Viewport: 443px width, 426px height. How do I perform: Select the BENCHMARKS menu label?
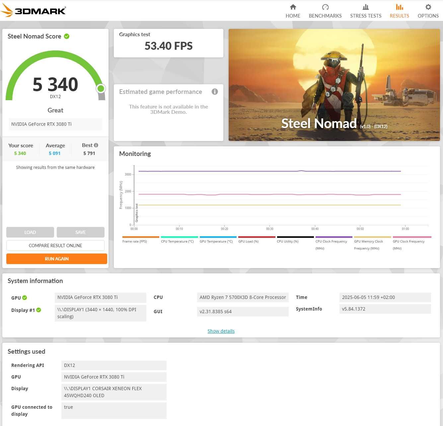(325, 16)
